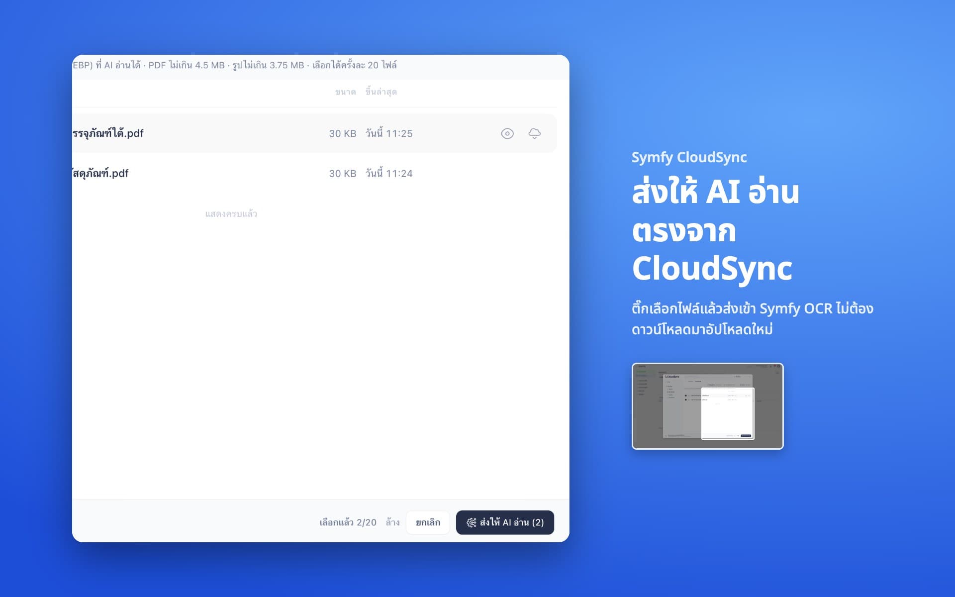The image size is (955, 597).
Task: Click the 30 KB size of the 11:24 file
Action: [x=343, y=174]
